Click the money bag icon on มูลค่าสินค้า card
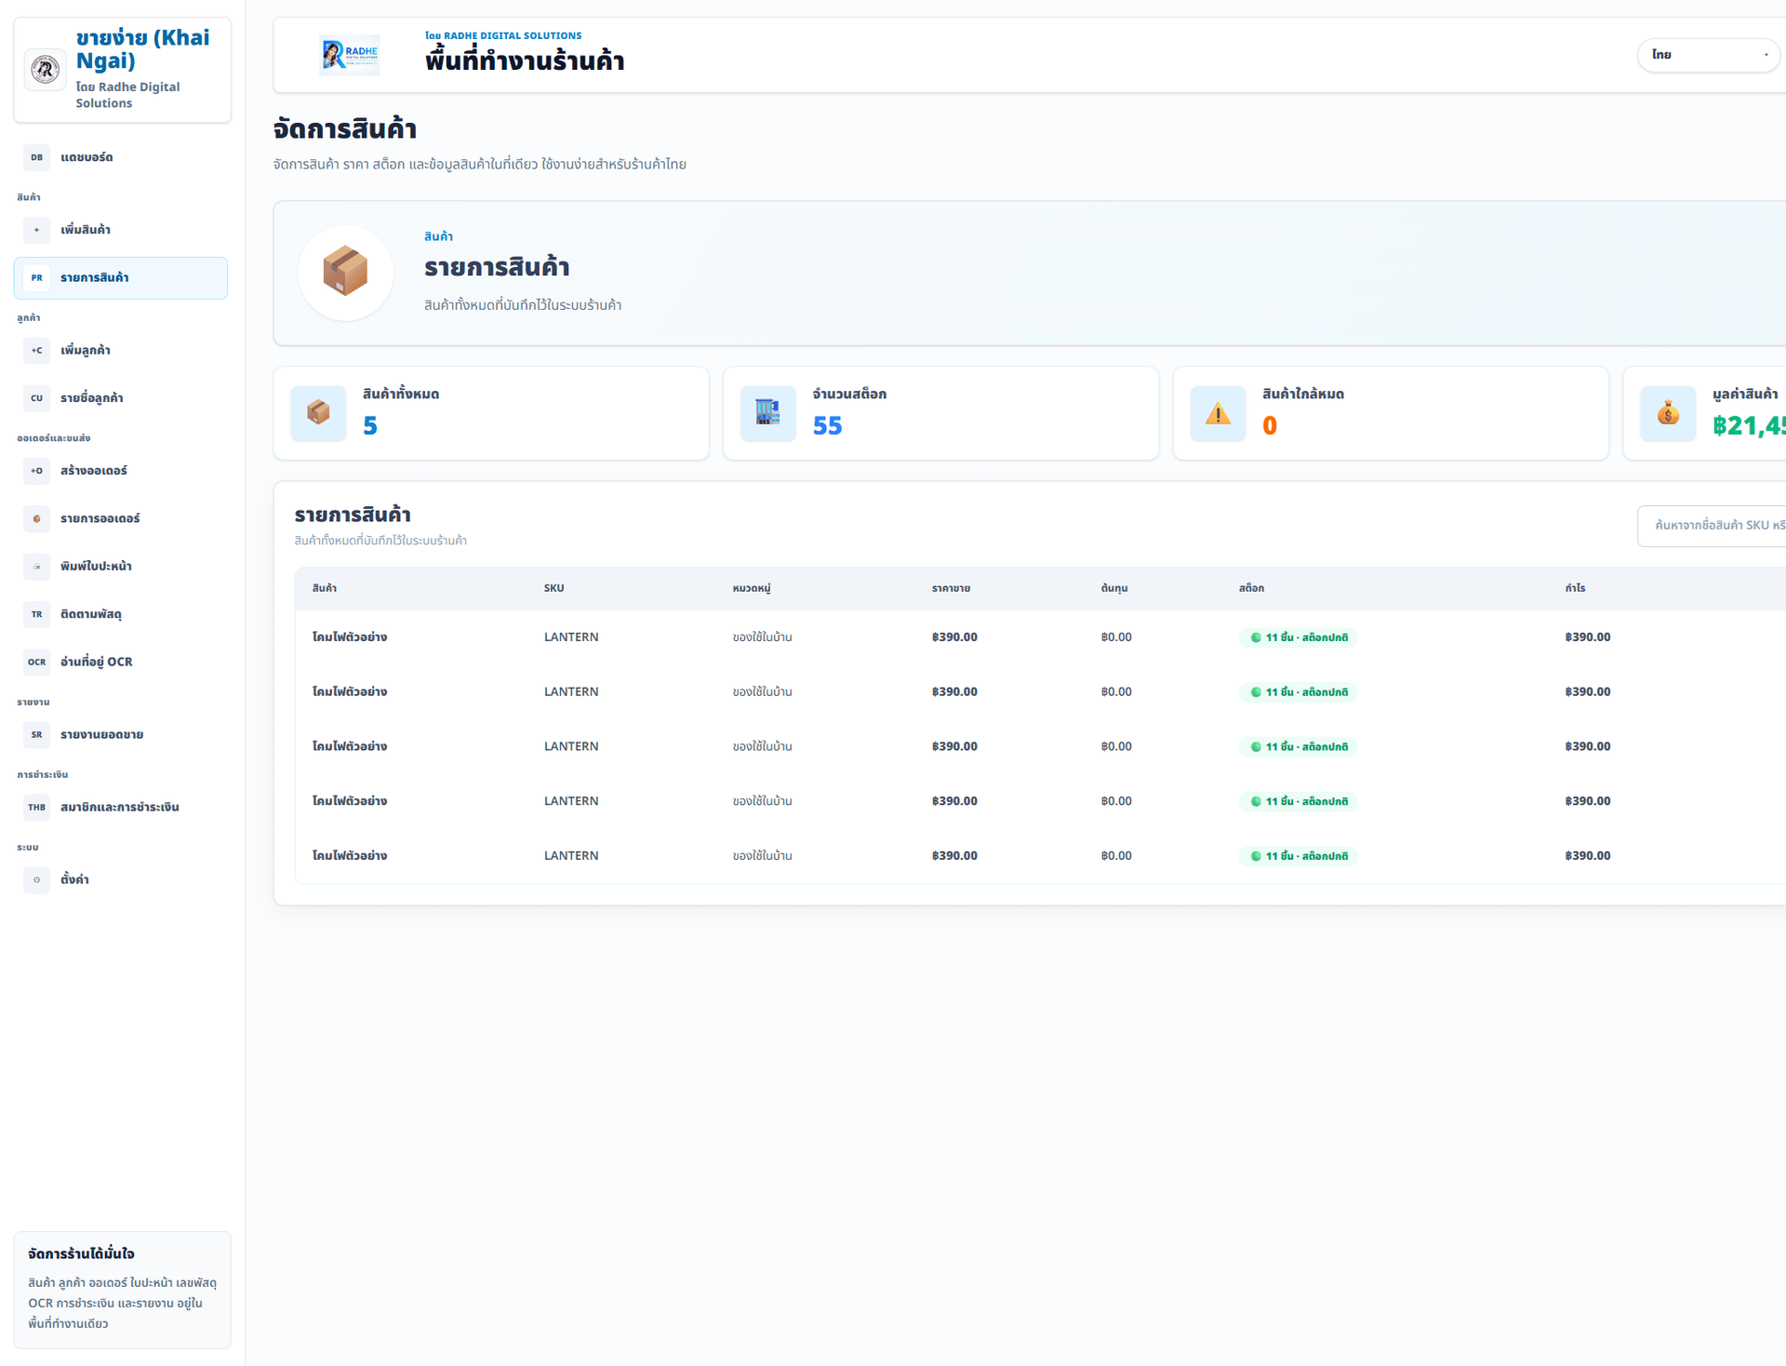Image resolution: width=1786 pixels, height=1366 pixels. click(x=1668, y=413)
